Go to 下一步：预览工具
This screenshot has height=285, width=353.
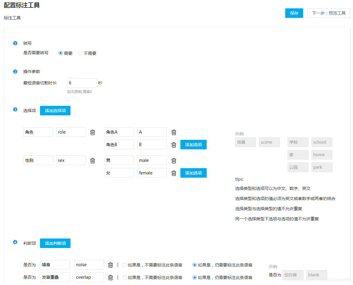(x=329, y=13)
